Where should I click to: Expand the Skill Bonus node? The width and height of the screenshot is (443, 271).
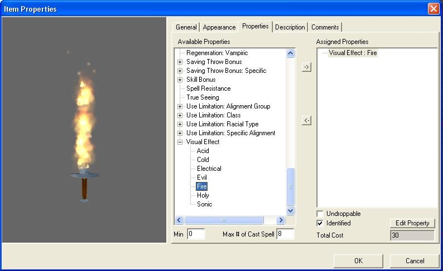click(x=180, y=80)
